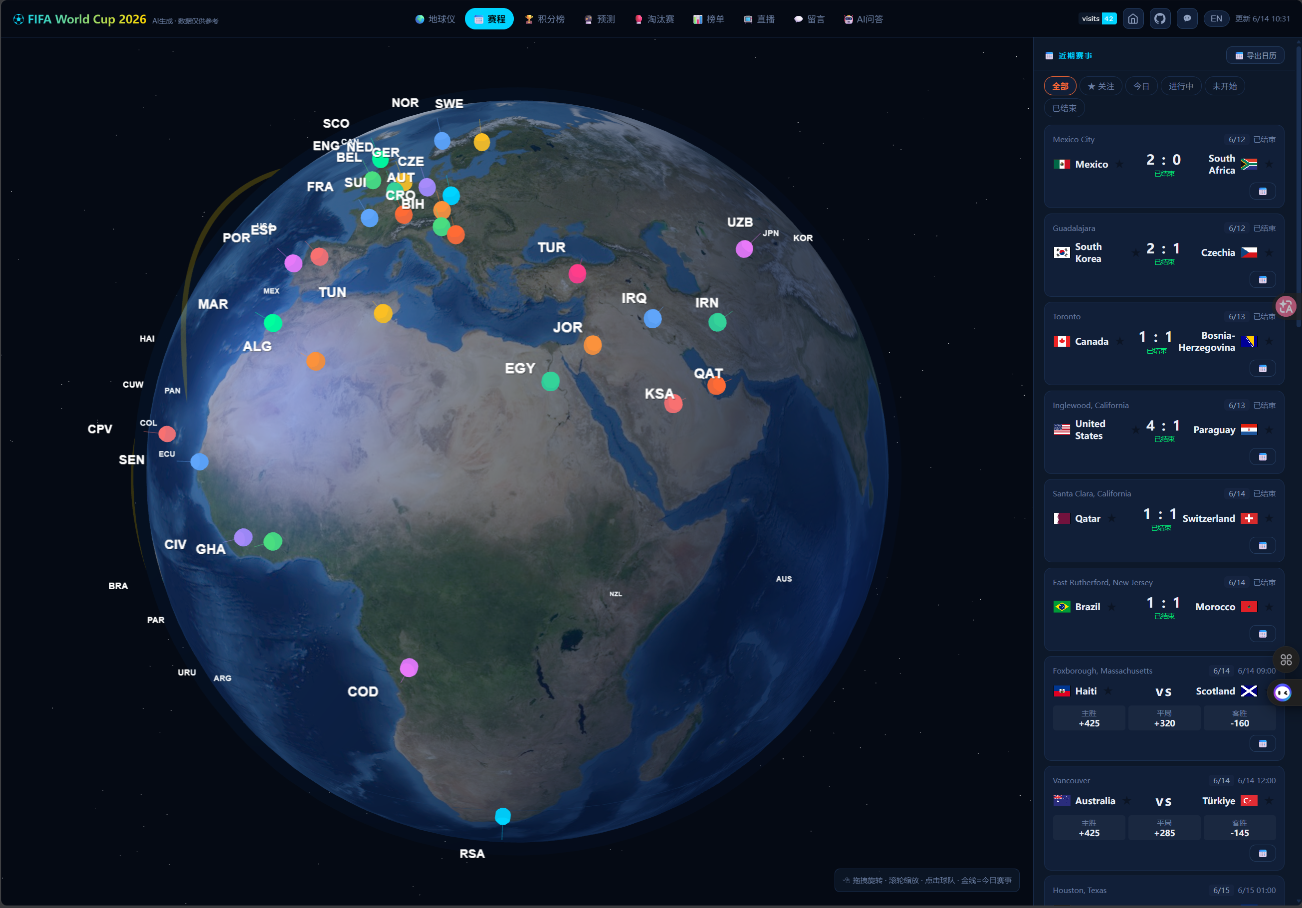Click the chat bubble icon in header
The height and width of the screenshot is (908, 1302).
coord(1187,19)
